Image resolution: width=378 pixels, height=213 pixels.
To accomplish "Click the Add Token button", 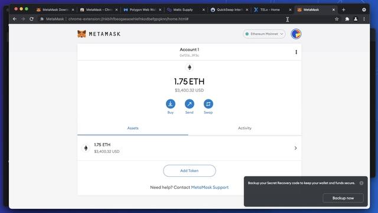I will click(x=189, y=171).
